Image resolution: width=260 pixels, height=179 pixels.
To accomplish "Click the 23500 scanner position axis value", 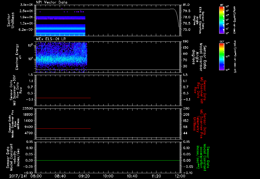I will [x=27, y=108].
